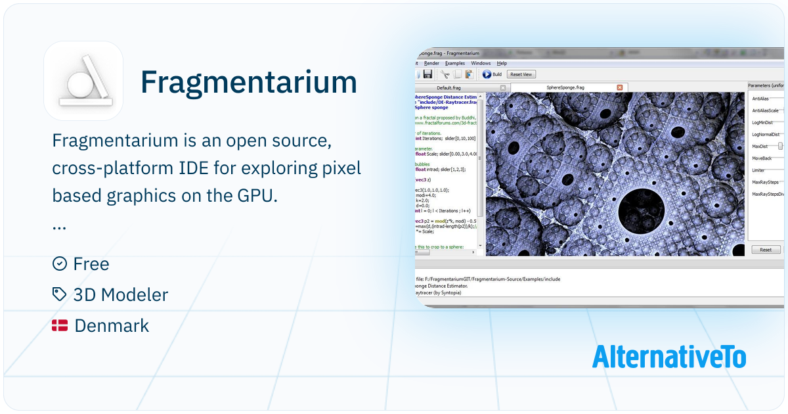Screen dimensions: 788x414
Task: Click the MoveBack parameter label
Action: (762, 158)
